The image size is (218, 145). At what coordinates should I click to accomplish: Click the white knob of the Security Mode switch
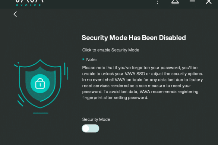click(86, 128)
